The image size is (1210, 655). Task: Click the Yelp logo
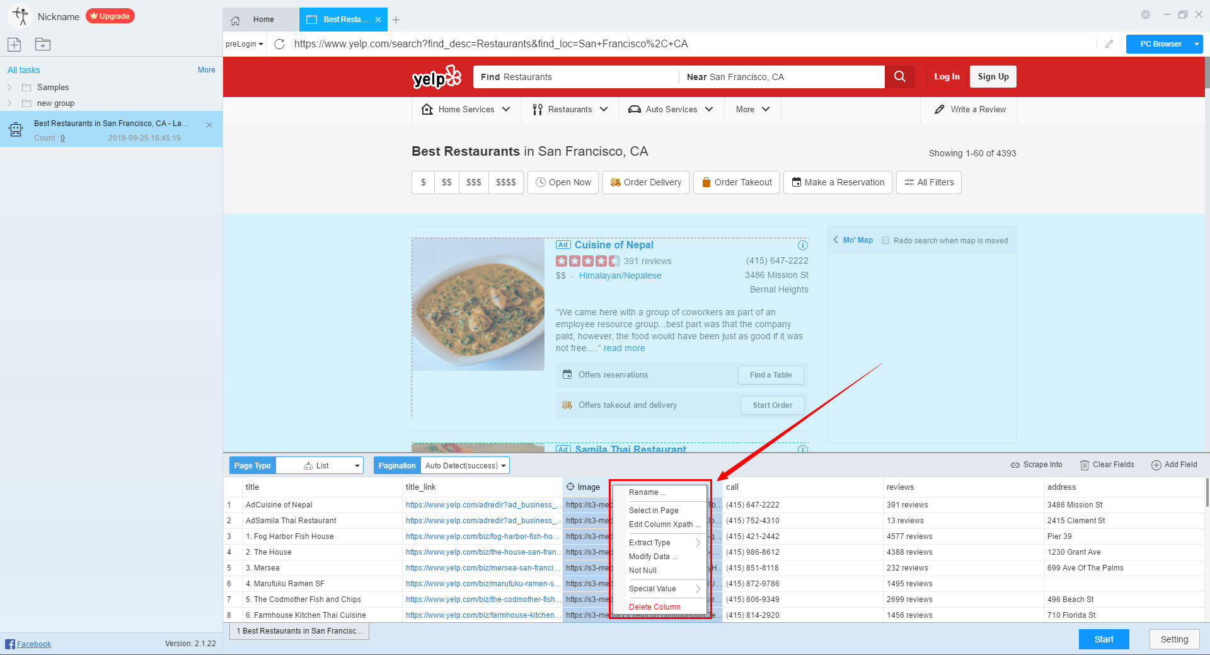tap(436, 77)
